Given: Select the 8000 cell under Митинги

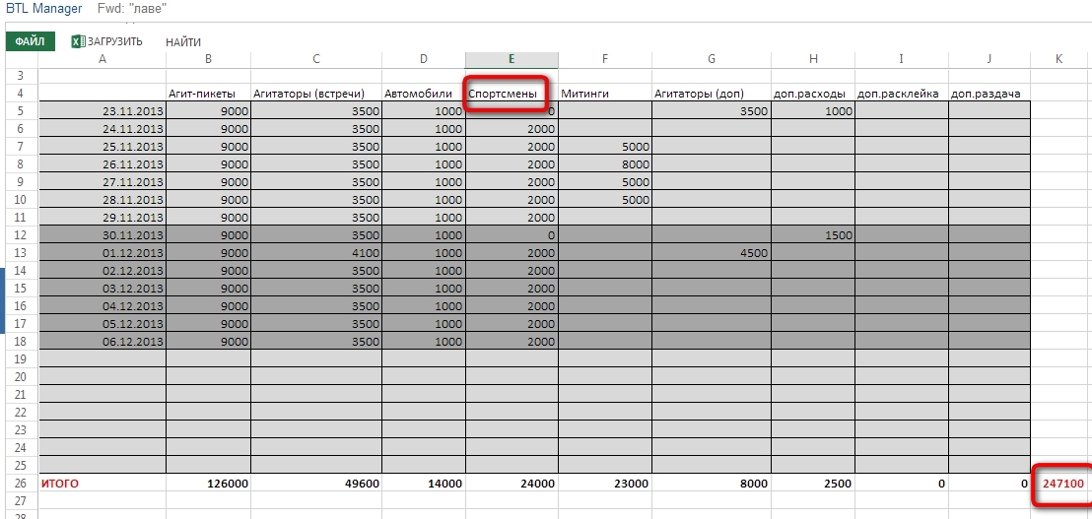Looking at the screenshot, I should [x=604, y=164].
